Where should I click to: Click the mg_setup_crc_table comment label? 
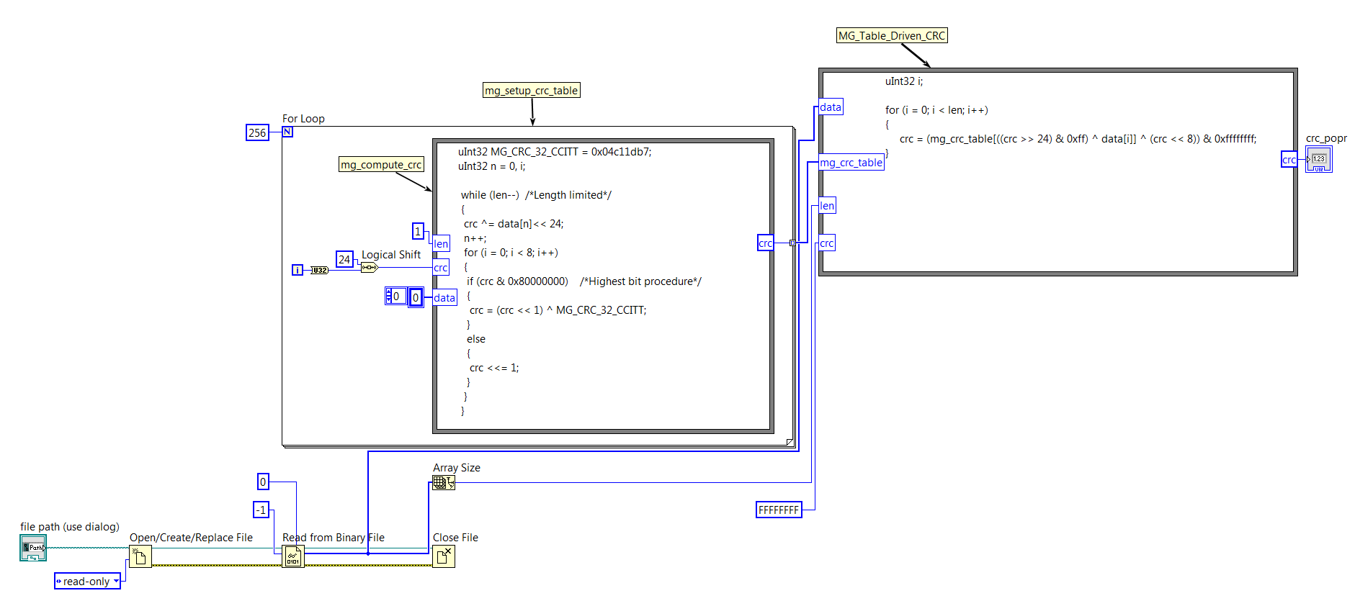pos(532,91)
